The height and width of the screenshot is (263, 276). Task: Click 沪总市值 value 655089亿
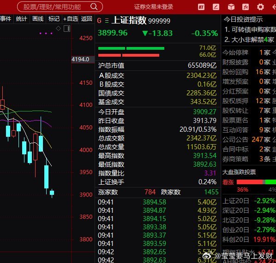pos(202,65)
